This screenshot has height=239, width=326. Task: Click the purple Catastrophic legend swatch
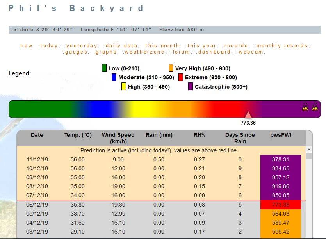(191, 86)
